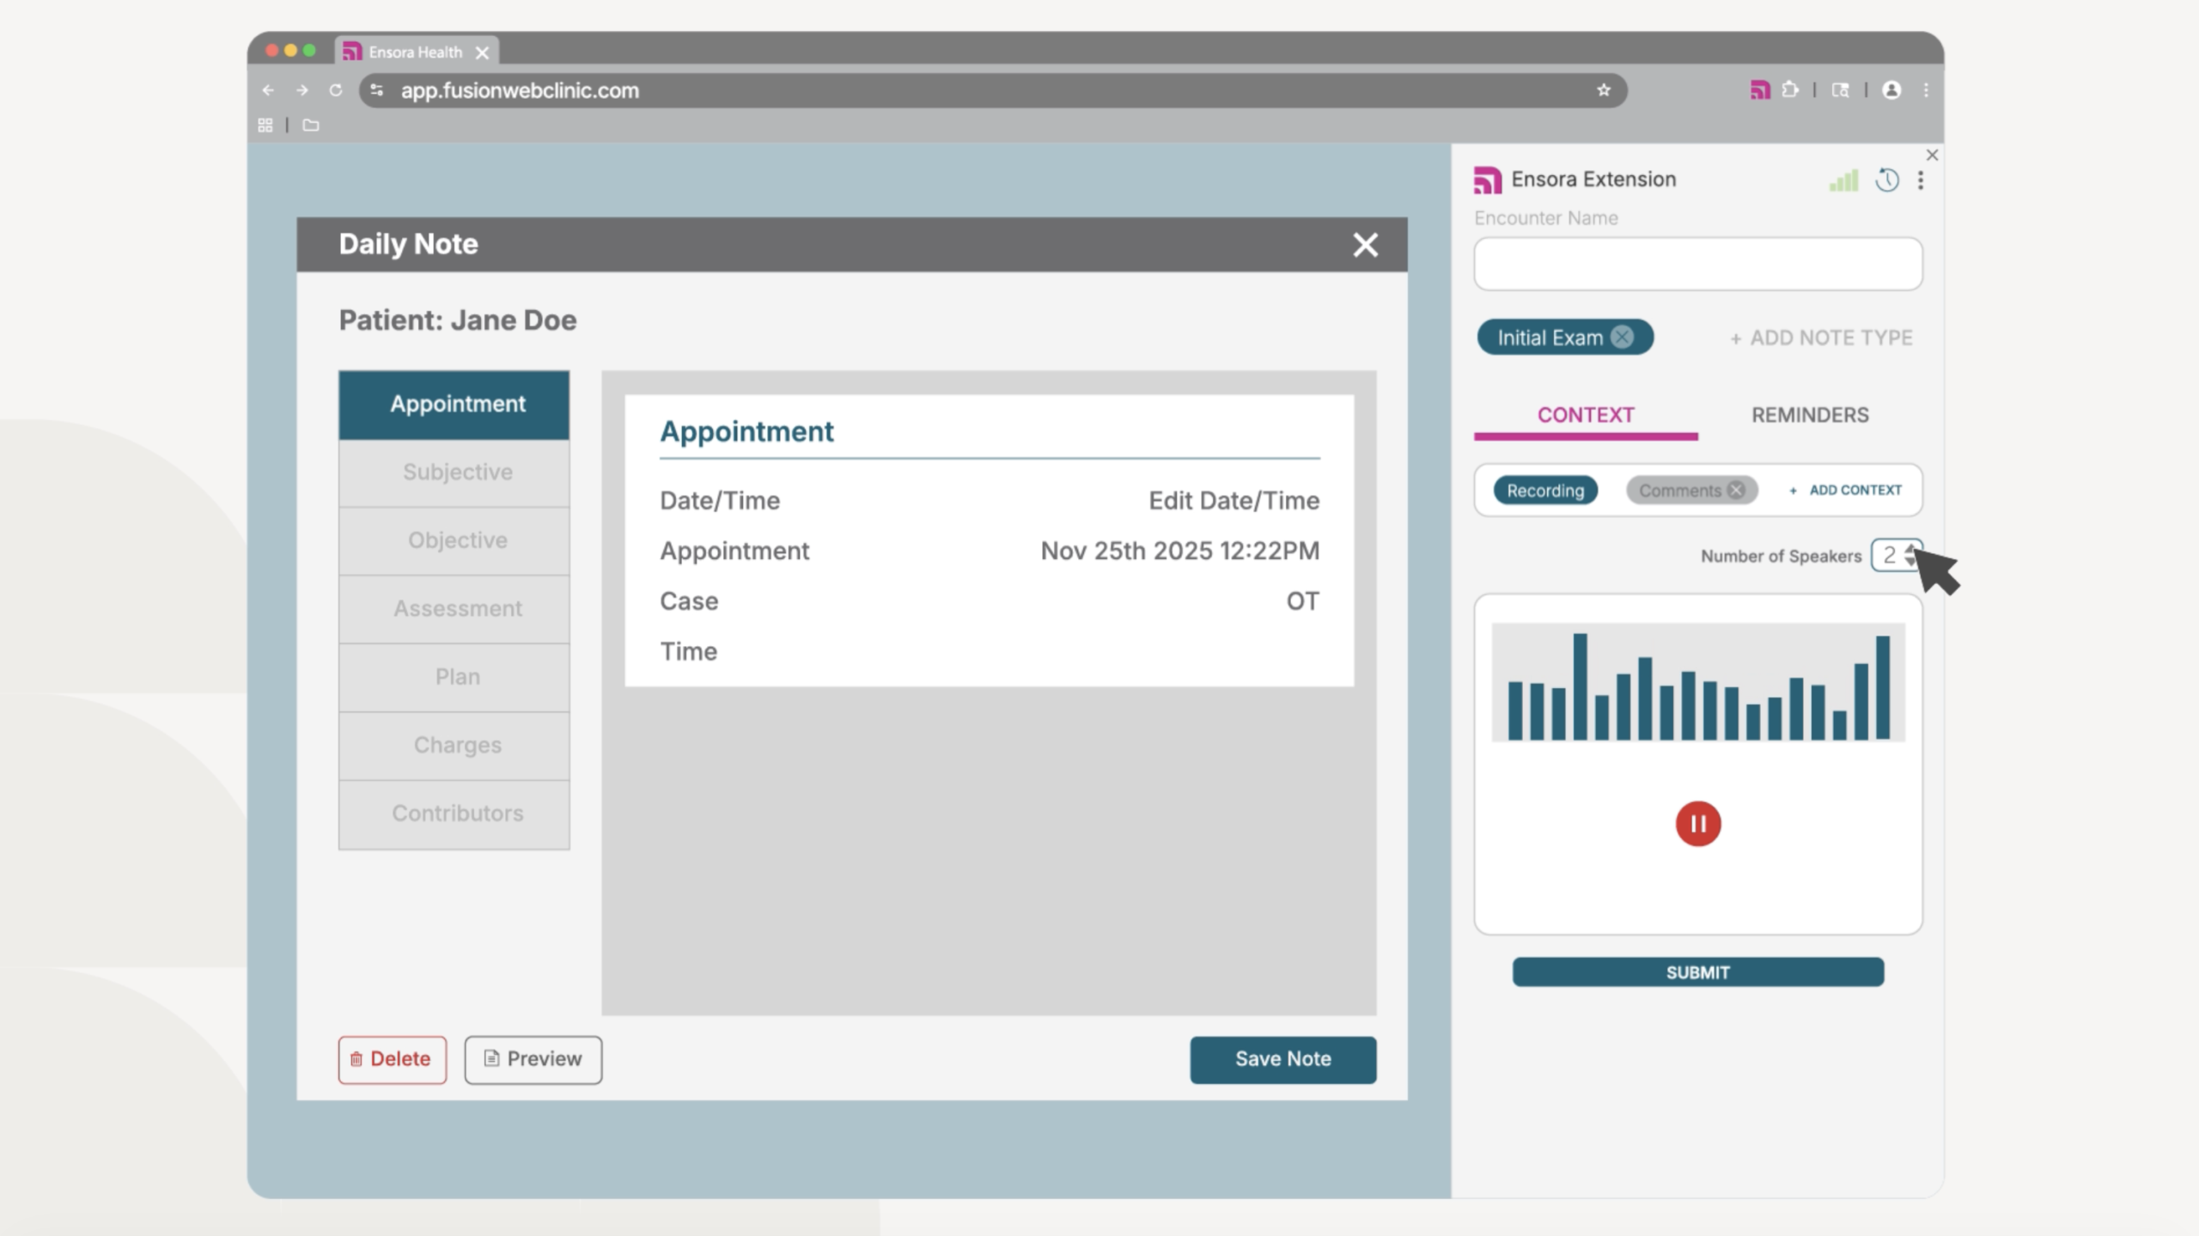Open the Objective section
This screenshot has height=1236, width=2199.
pyautogui.click(x=454, y=540)
